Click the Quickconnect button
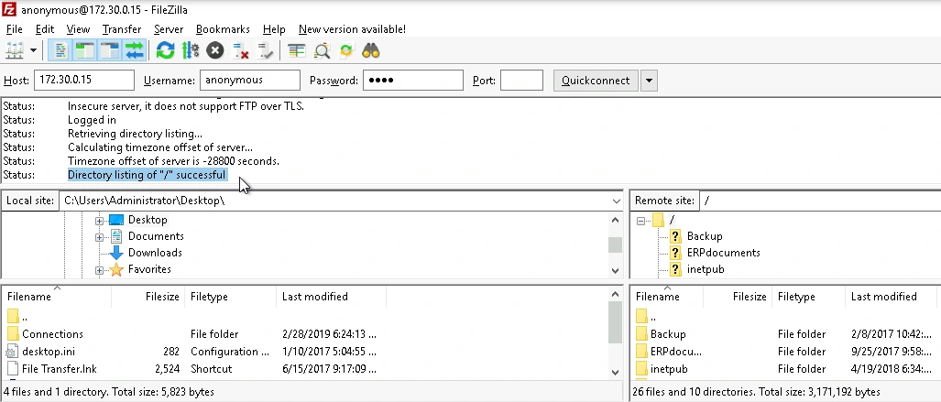Viewport: 941px width, 402px height. coord(596,81)
